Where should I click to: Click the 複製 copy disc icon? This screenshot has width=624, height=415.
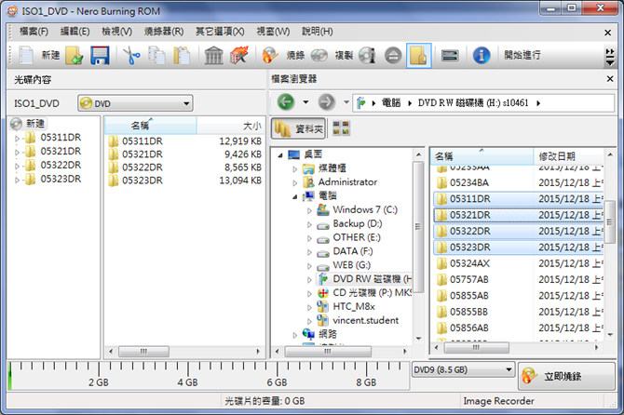pos(319,55)
